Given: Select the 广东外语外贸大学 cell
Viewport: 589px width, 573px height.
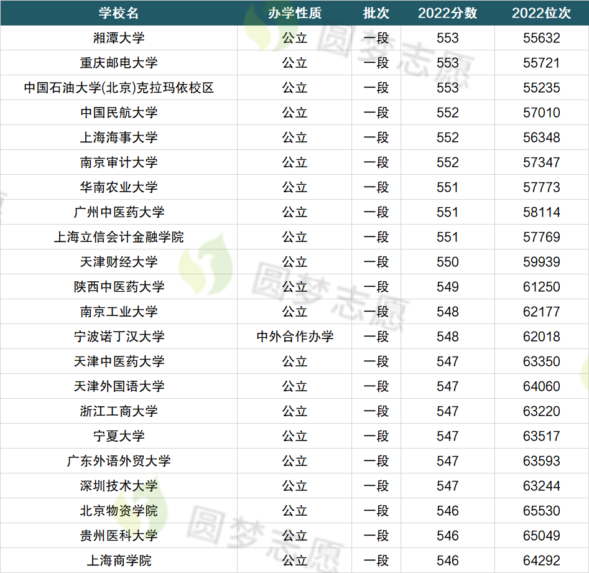Looking at the screenshot, I should [x=119, y=461].
